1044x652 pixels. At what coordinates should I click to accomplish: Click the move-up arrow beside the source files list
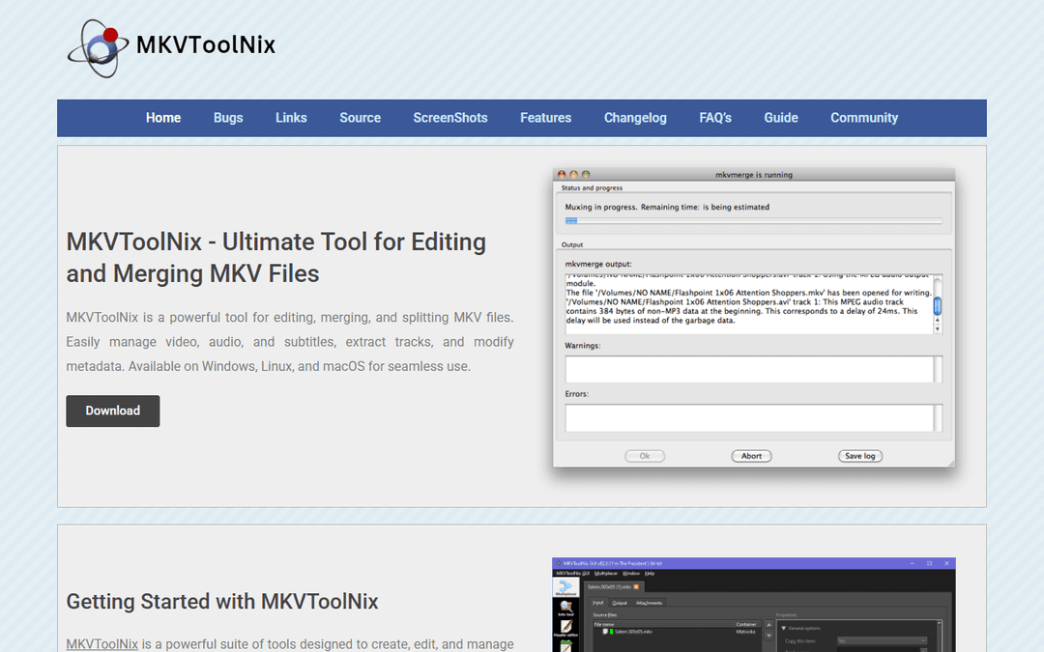click(769, 625)
